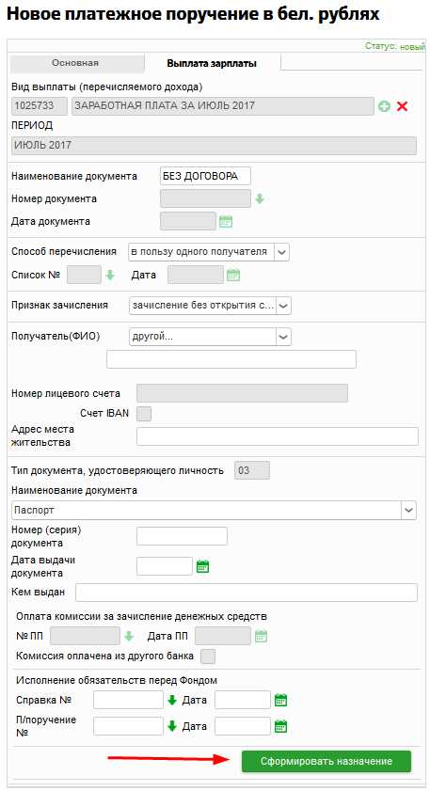
Task: Switch to the Основная tab
Action: click(75, 64)
